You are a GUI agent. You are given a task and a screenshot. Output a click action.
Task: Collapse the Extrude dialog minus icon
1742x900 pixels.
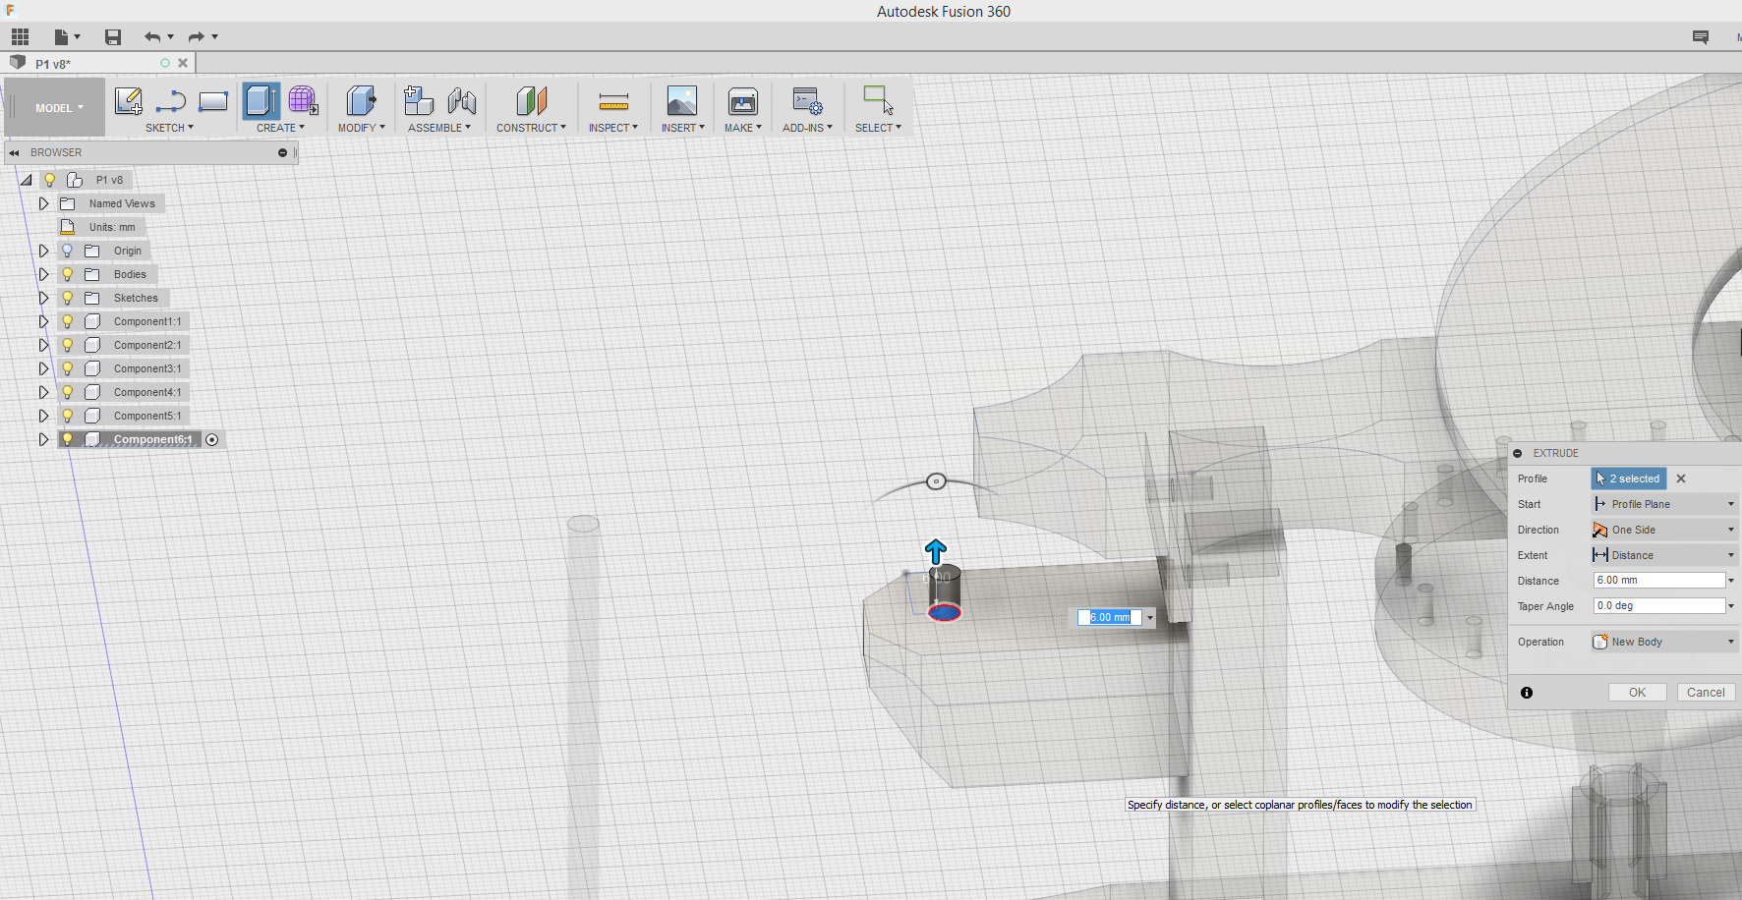(1518, 453)
